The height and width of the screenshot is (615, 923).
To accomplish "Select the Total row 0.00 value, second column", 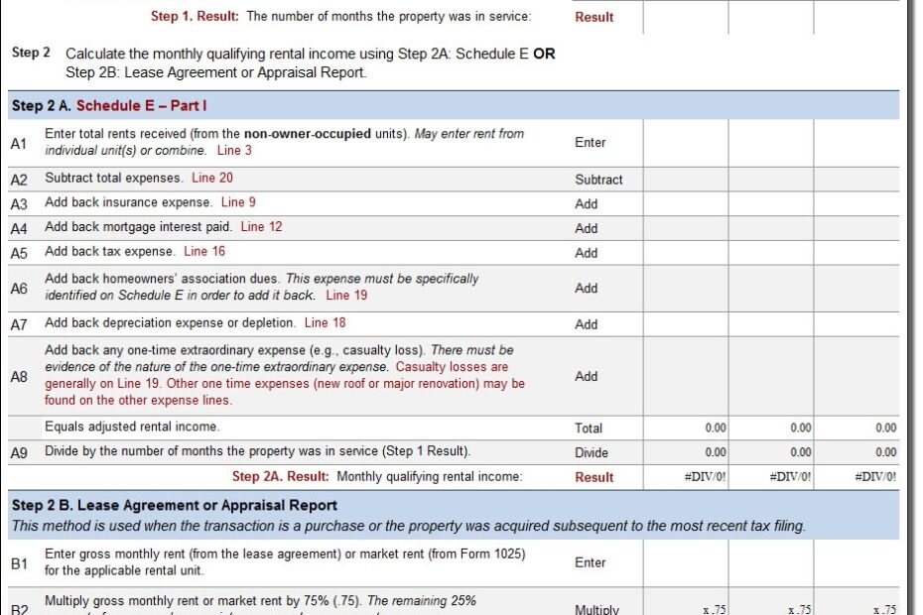I will point(801,429).
